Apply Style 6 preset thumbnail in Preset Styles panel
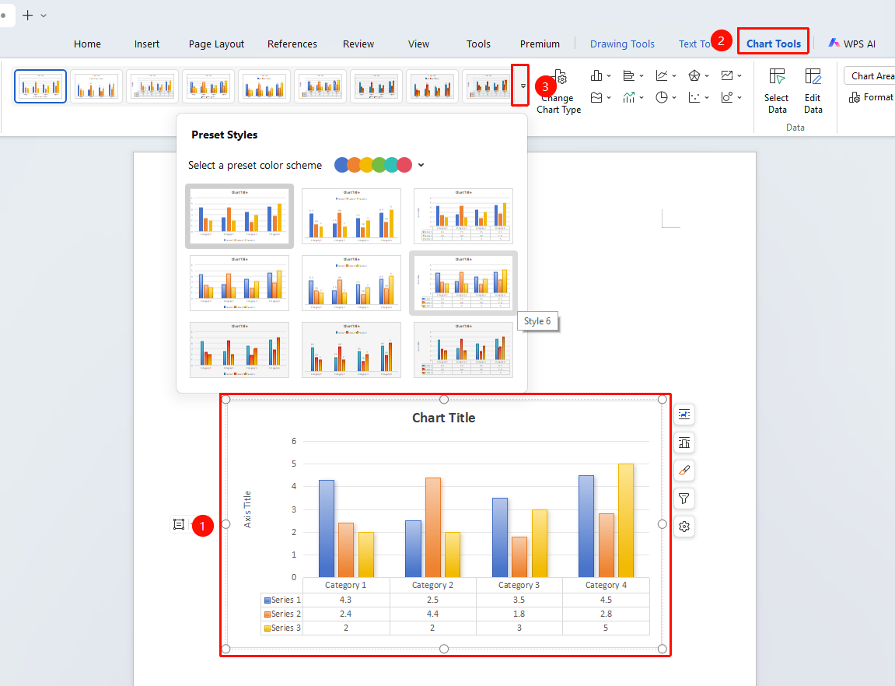The image size is (895, 686). 463,283
